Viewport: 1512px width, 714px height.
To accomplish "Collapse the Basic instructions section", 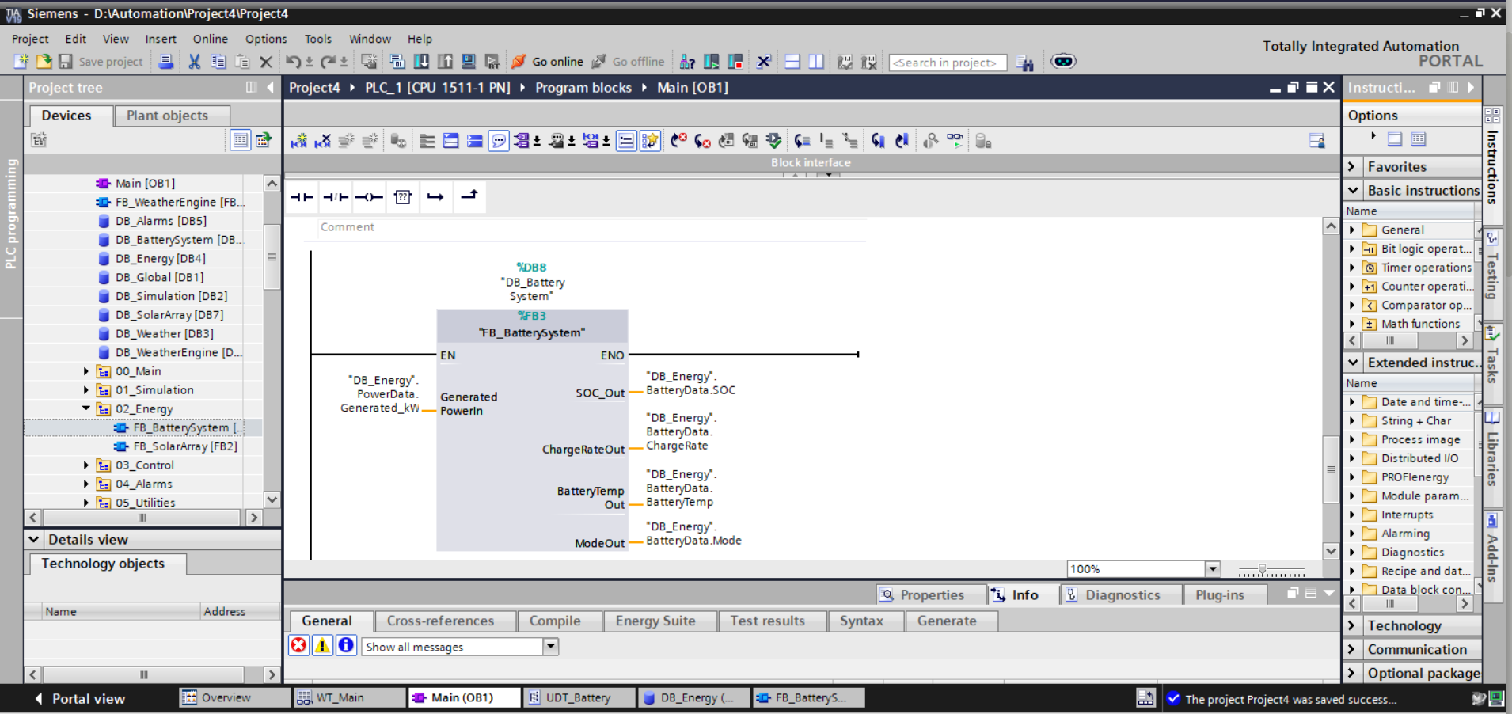I will pyautogui.click(x=1353, y=191).
